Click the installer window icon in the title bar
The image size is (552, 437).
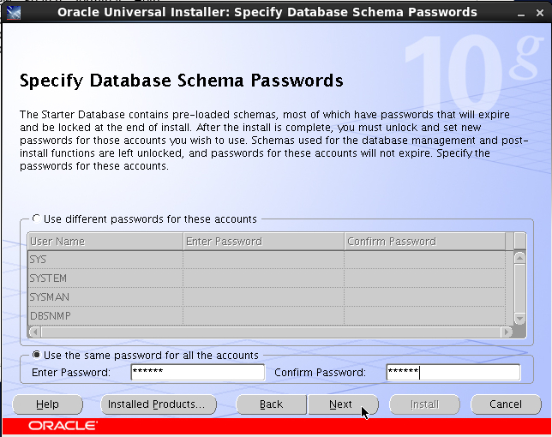pos(14,13)
